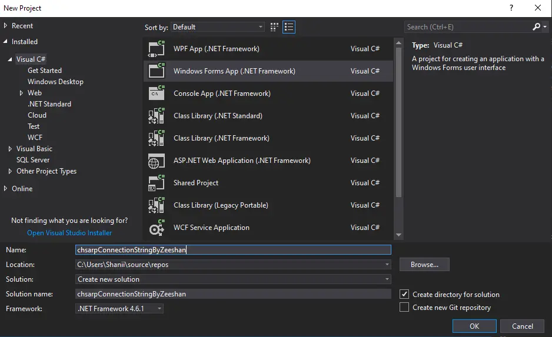Screen dimensions: 552x337
Task: Expand the Other Project Types node
Action: tap(10, 171)
